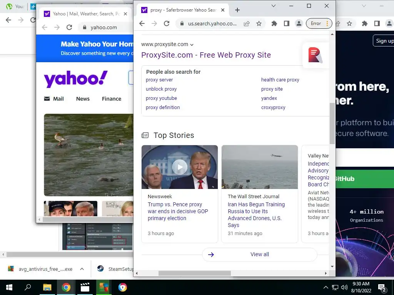Click scroll down arrow in search window
This screenshot has height=295, width=394.
(x=332, y=267)
